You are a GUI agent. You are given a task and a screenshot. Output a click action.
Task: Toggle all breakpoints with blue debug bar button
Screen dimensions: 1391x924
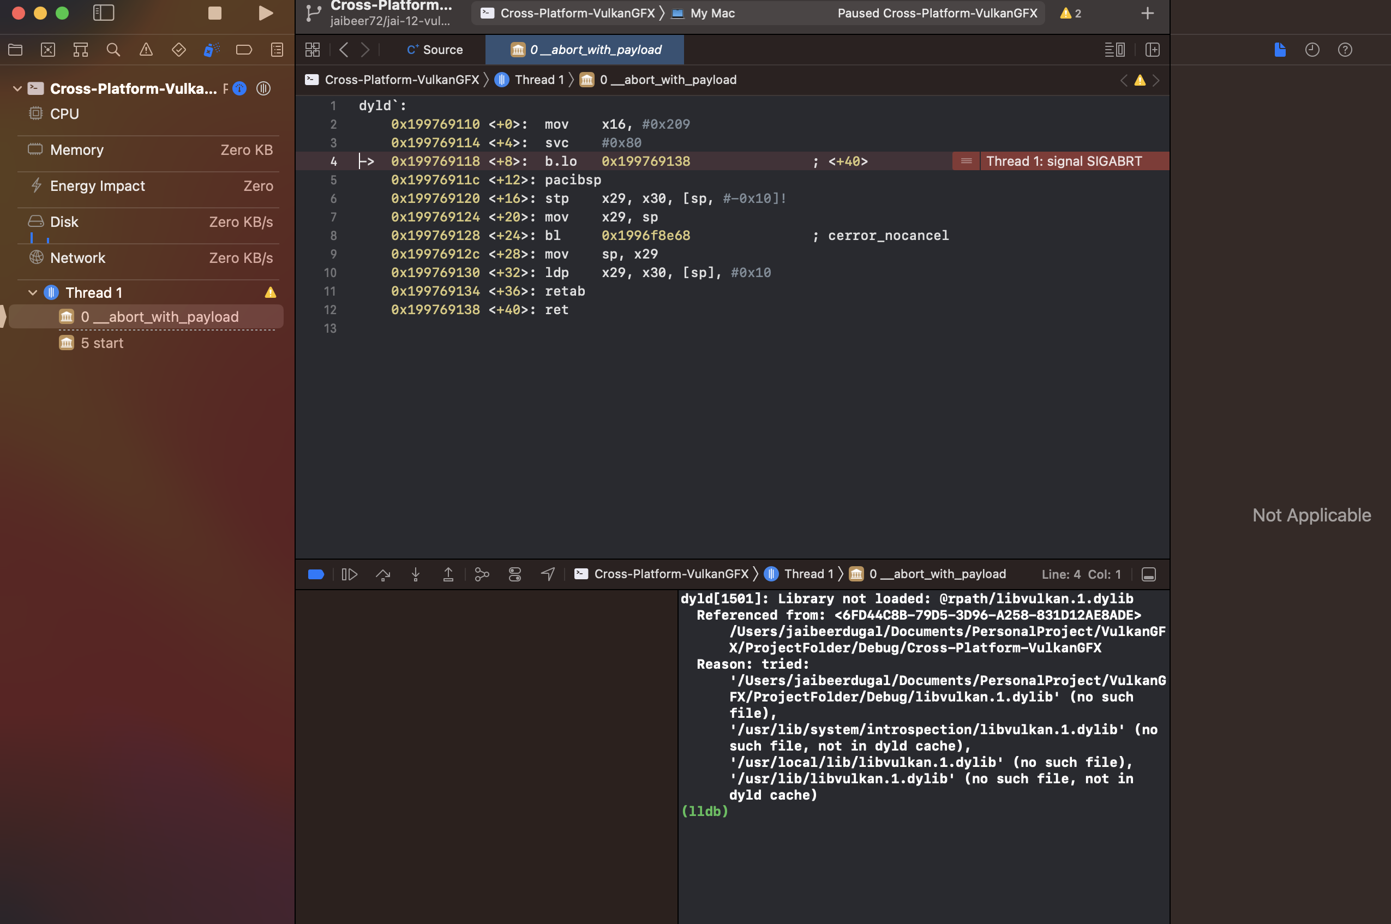(x=316, y=574)
